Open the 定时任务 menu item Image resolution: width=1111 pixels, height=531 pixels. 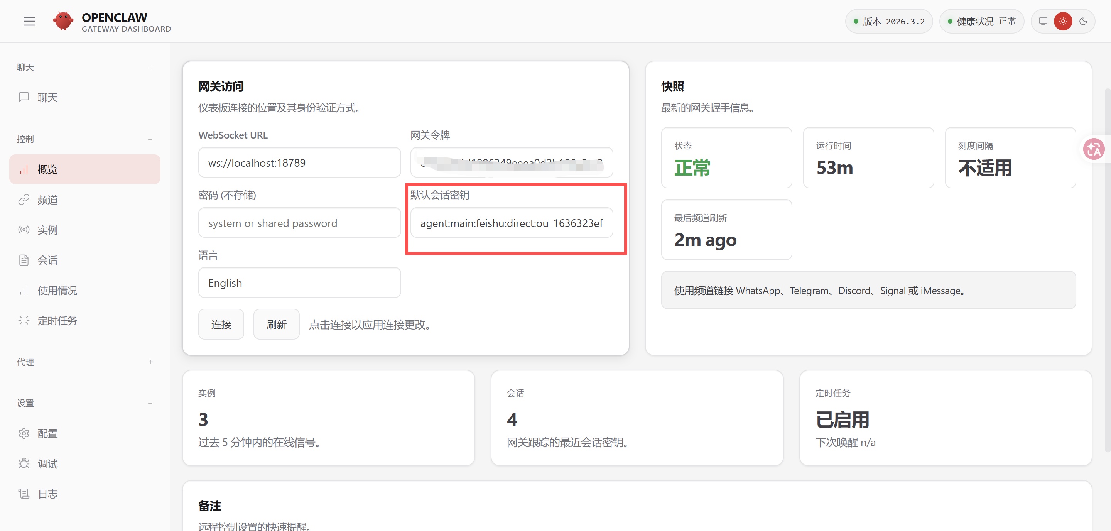tap(57, 321)
